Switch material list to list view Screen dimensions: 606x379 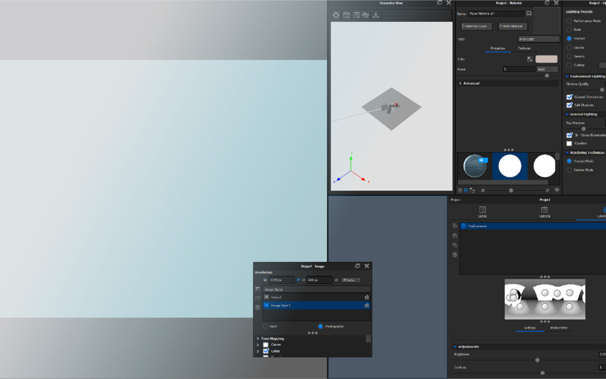coord(460,190)
